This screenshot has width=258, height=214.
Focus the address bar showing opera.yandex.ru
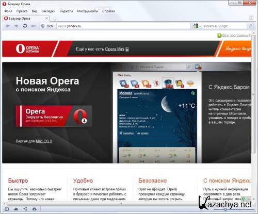tap(123, 26)
